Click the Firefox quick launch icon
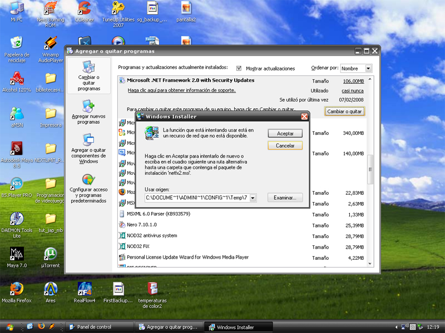445x333 pixels. 41,326
